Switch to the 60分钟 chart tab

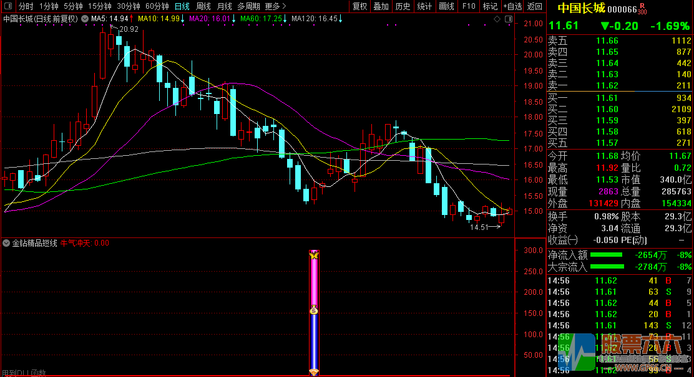(x=157, y=6)
